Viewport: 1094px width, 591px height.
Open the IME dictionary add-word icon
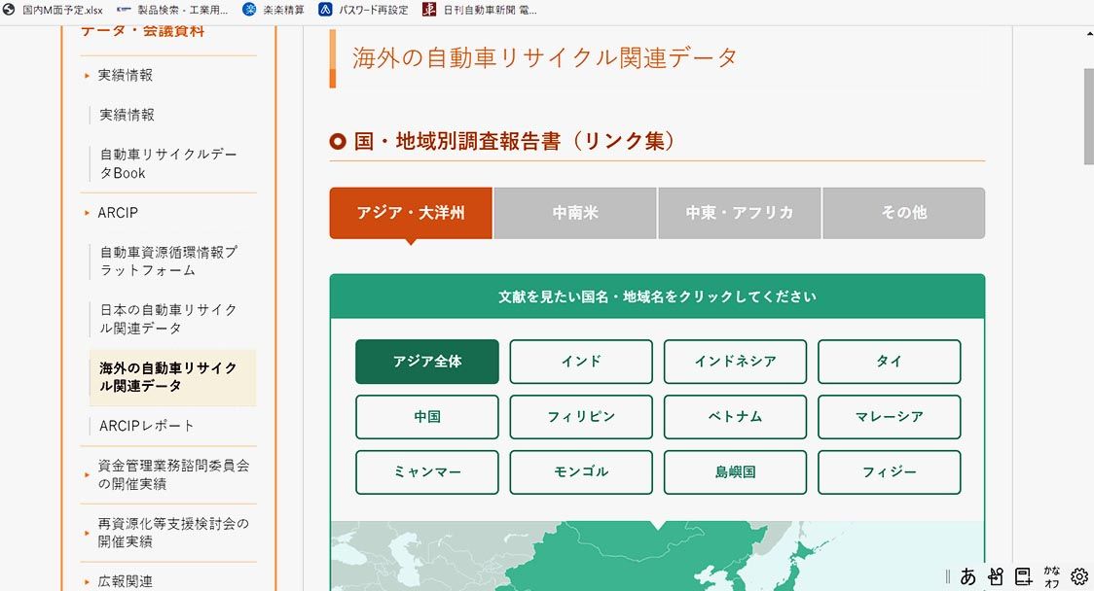pyautogui.click(x=1023, y=576)
